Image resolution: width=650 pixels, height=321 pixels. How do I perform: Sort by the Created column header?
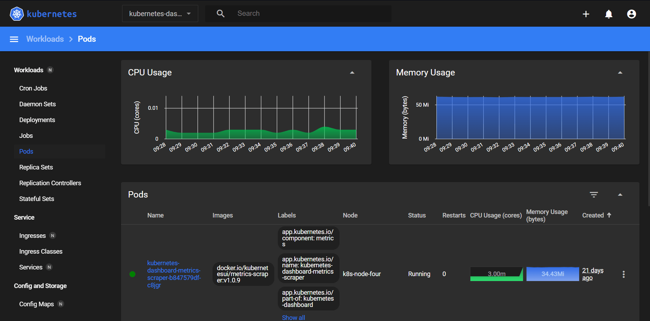(593, 215)
